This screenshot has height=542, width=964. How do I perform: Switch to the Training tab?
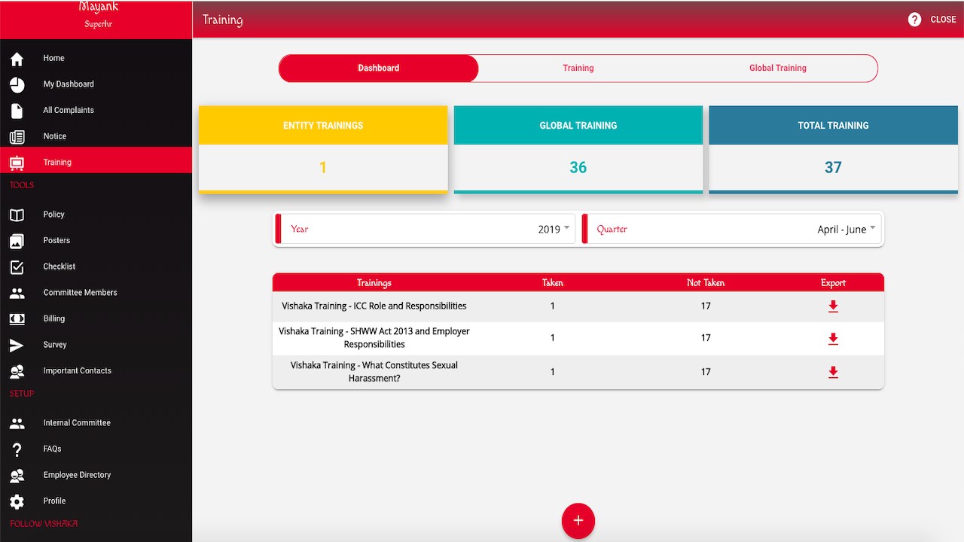point(578,68)
